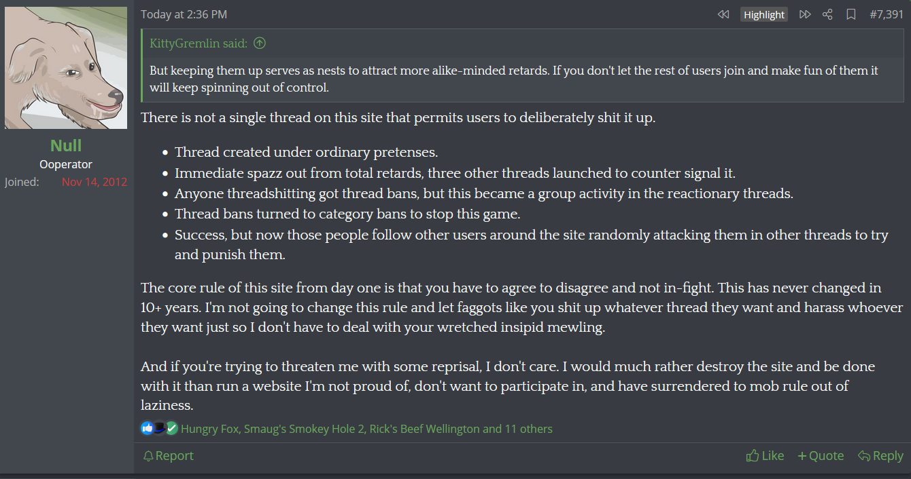911x479 pixels.
Task: Jump to next highlighted post arrow
Action: pos(805,14)
